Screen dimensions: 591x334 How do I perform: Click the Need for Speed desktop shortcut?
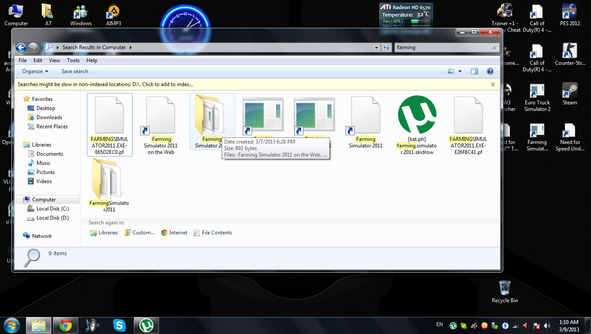(x=570, y=137)
